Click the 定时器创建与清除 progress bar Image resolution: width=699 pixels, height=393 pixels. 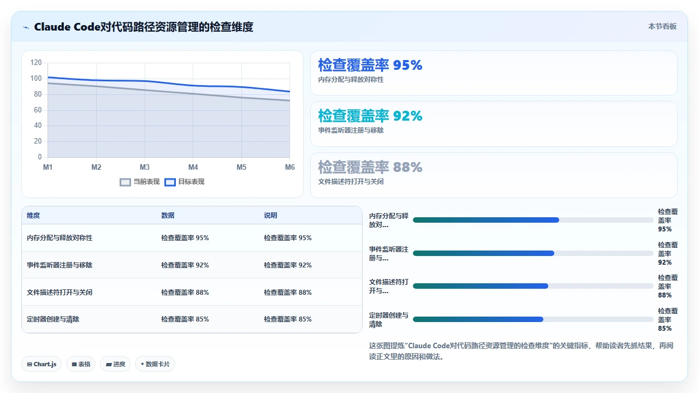533,319
